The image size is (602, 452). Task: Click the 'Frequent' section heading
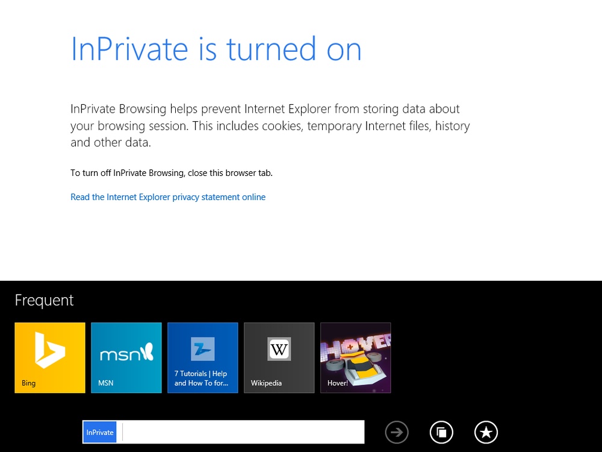[44, 300]
